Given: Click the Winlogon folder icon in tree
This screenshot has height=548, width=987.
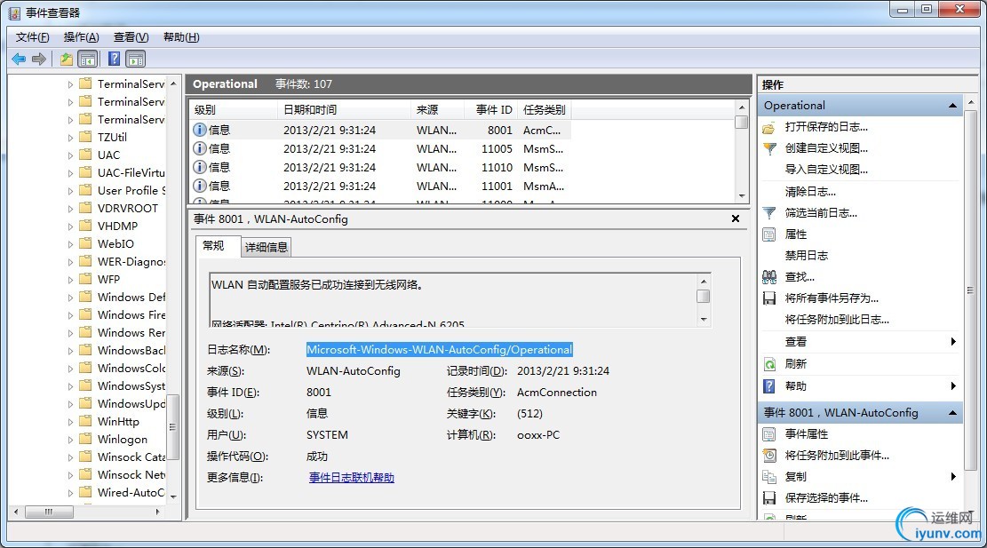Looking at the screenshot, I should [x=85, y=439].
